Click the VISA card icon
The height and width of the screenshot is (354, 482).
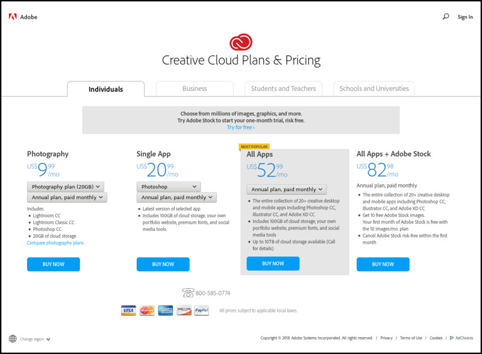128,311
